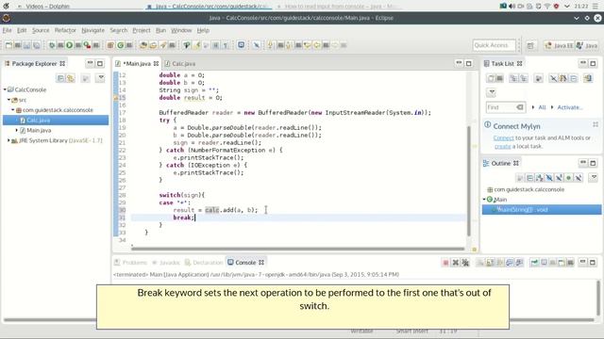Screen dimensions: 604x339
Task: Click the green Run button in toolbar
Action: 69,45
